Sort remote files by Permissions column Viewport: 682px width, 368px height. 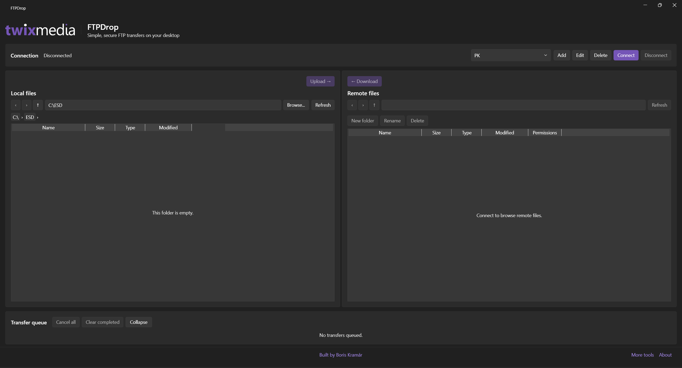pos(545,133)
